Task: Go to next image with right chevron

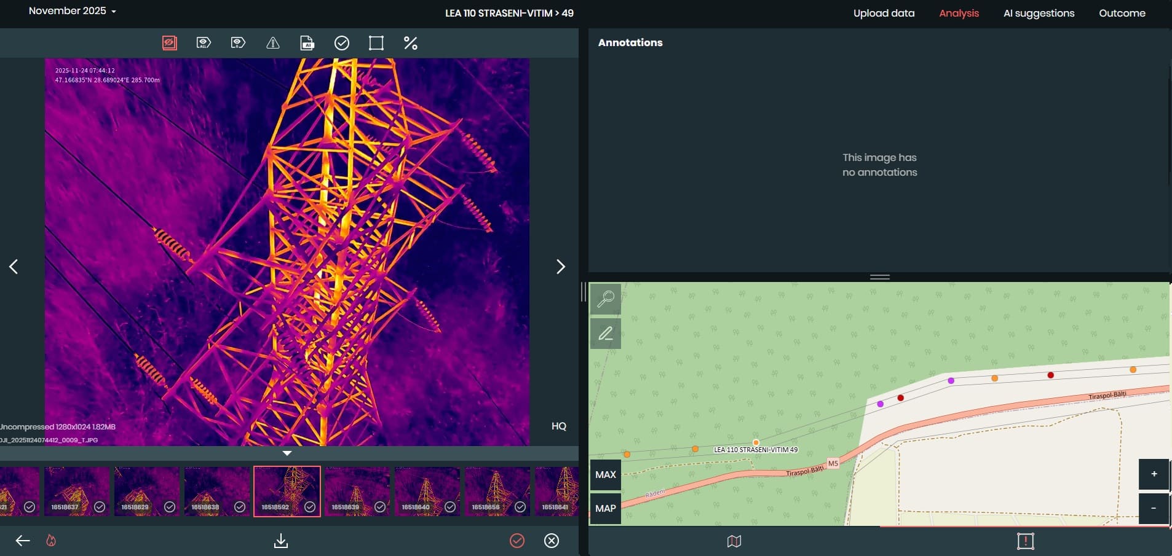Action: [560, 267]
